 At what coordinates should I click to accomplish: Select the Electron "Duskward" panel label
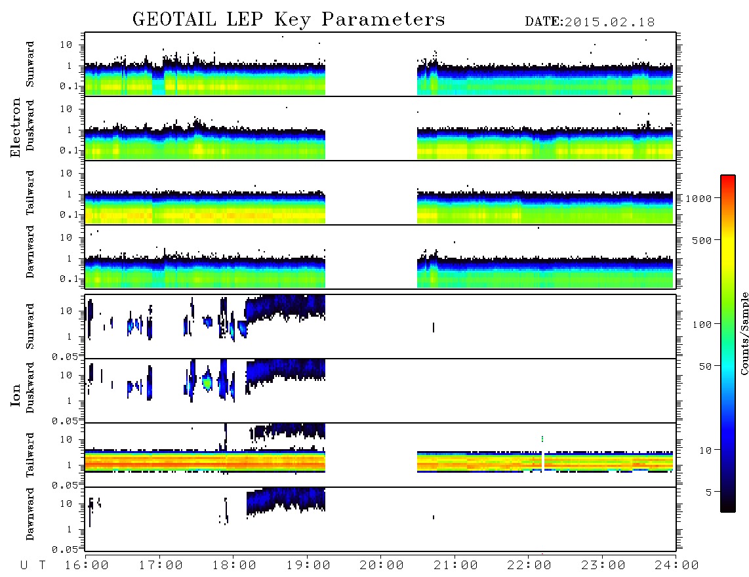pos(30,126)
